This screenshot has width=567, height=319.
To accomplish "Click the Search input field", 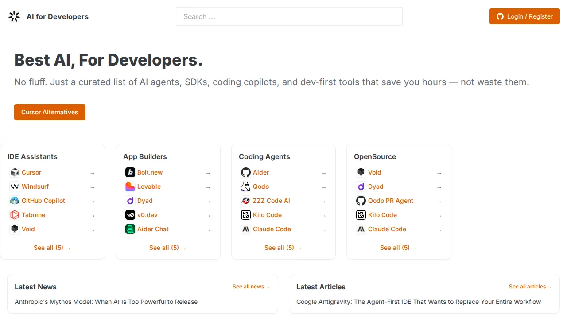I will pos(289,16).
